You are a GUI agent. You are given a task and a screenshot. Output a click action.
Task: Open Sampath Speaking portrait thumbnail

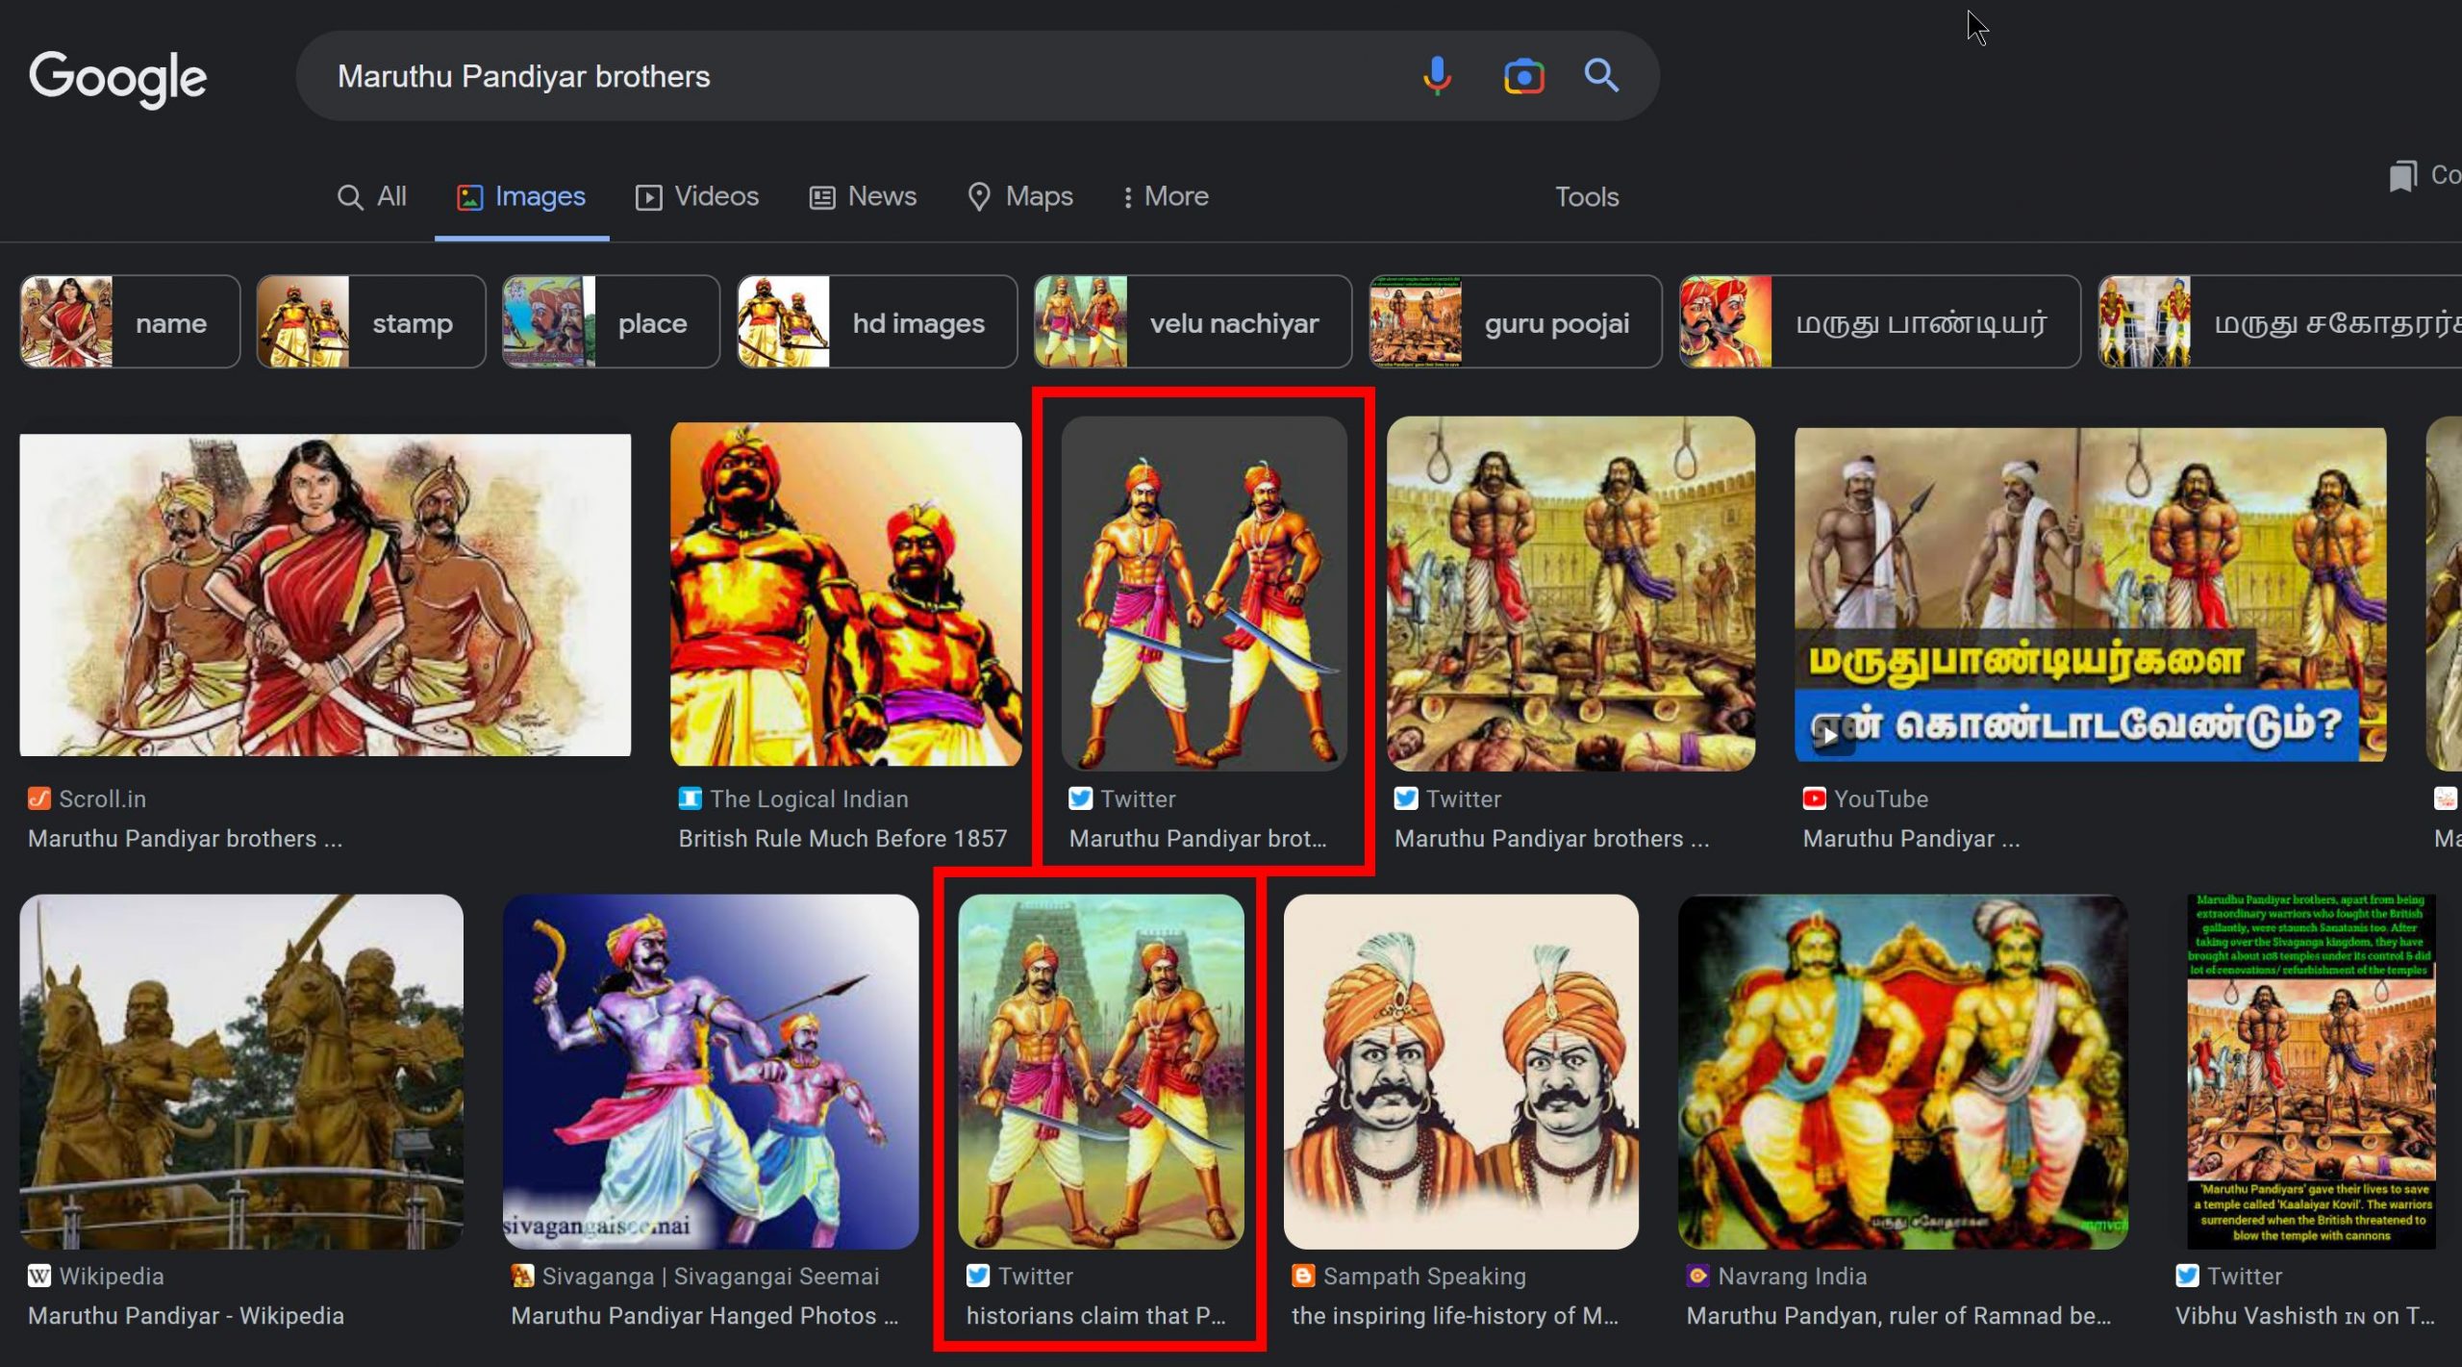1461,1072
